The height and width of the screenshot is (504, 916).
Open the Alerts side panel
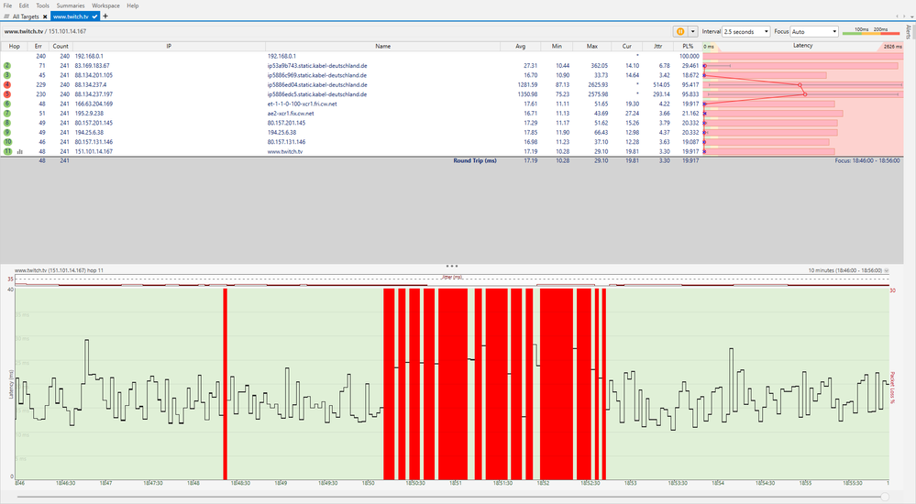909,31
